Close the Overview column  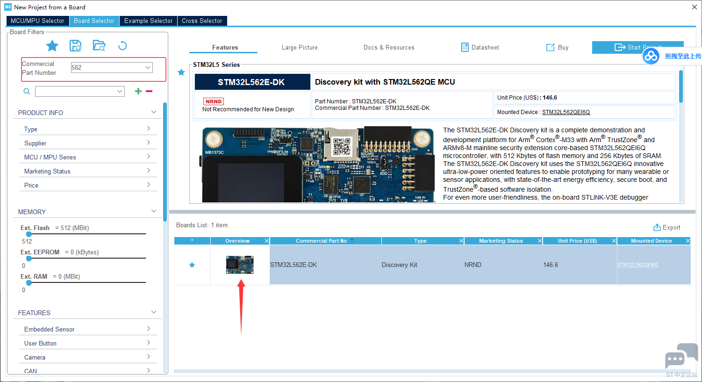pyautogui.click(x=267, y=241)
